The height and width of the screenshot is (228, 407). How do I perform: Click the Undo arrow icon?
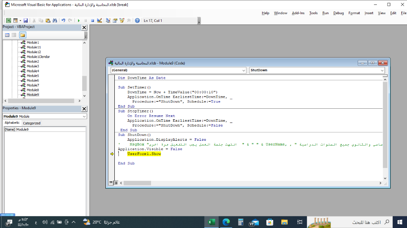(63, 20)
